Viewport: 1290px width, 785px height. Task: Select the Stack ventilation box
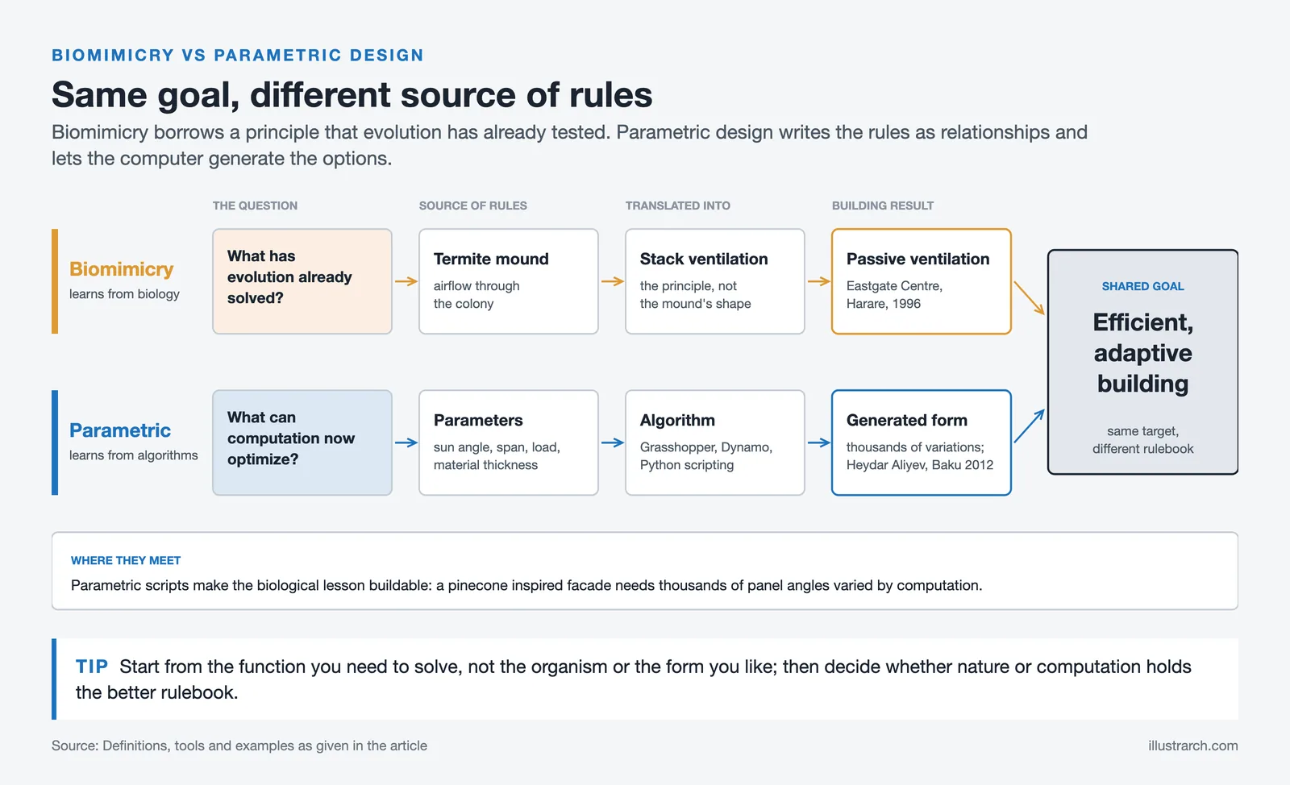point(715,281)
